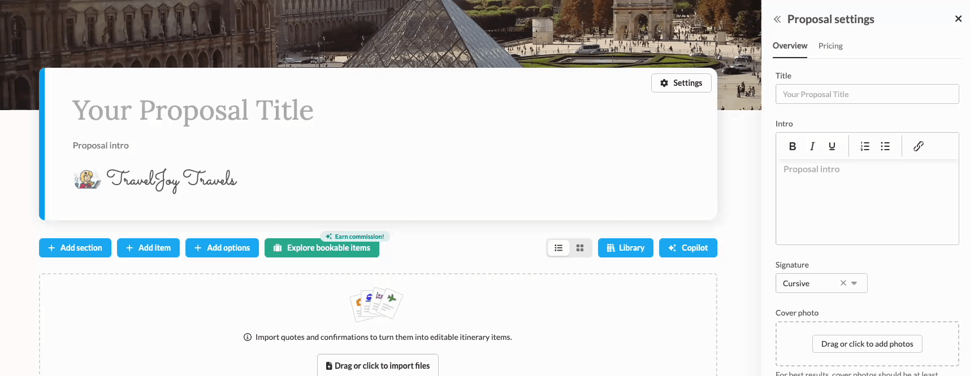Insert a hyperlink in Intro editor
Viewport: 970px width, 376px height.
919,146
